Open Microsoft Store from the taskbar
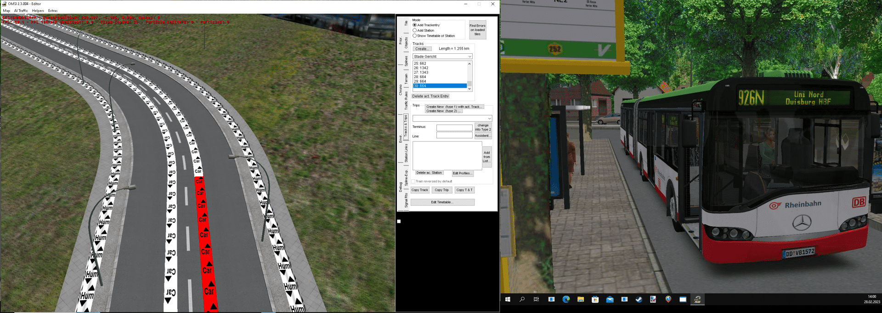882x313 pixels. pyautogui.click(x=595, y=299)
